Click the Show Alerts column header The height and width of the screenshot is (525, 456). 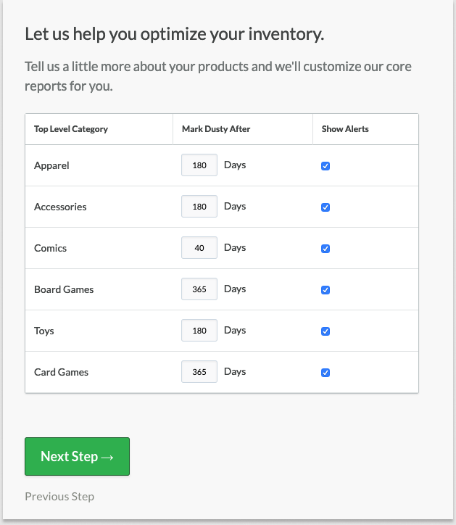pyautogui.click(x=345, y=129)
